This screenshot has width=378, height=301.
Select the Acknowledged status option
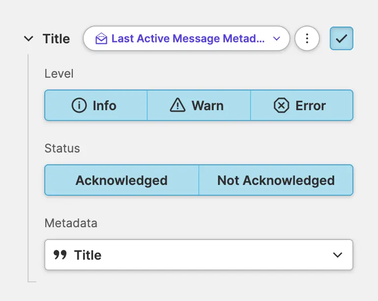pyautogui.click(x=122, y=181)
